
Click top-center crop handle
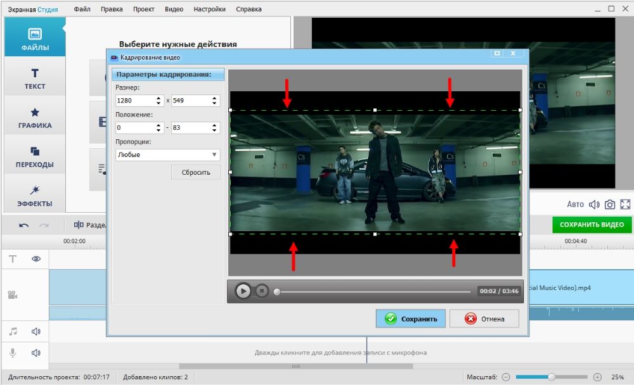(375, 110)
